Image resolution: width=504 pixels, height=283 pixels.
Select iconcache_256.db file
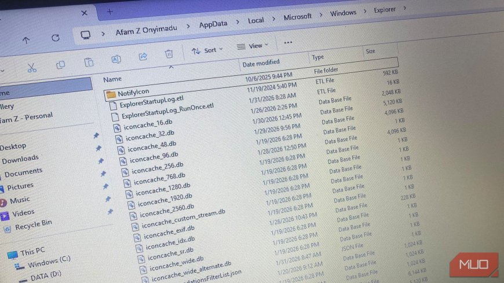pyautogui.click(x=157, y=168)
